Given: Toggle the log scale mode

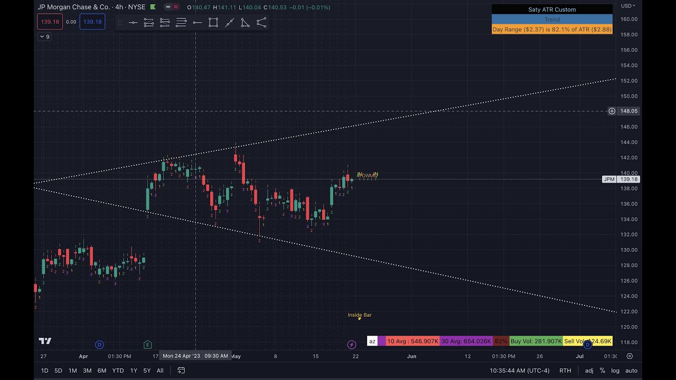Looking at the screenshot, I should (615, 370).
